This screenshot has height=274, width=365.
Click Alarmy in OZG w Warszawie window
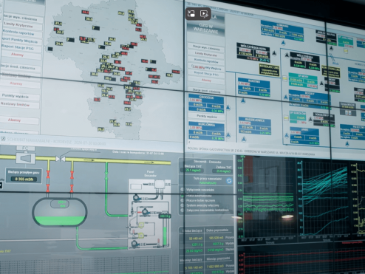[206, 80]
